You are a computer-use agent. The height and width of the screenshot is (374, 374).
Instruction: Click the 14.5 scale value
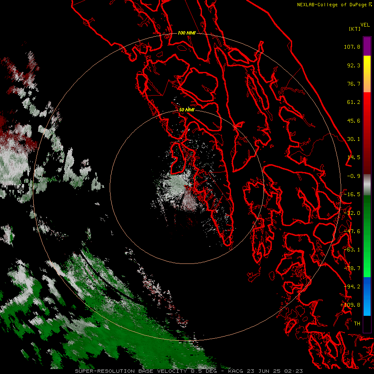click(x=354, y=157)
